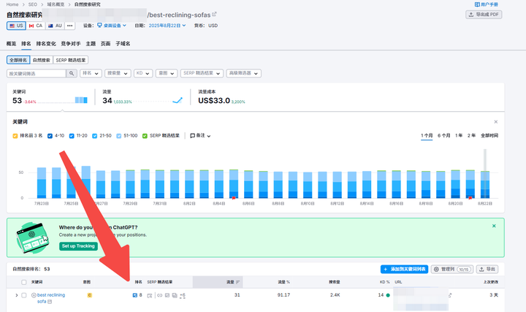Screen dimensions: 526x312
Task: Click the 导出 export button above table
Action: click(x=487, y=269)
